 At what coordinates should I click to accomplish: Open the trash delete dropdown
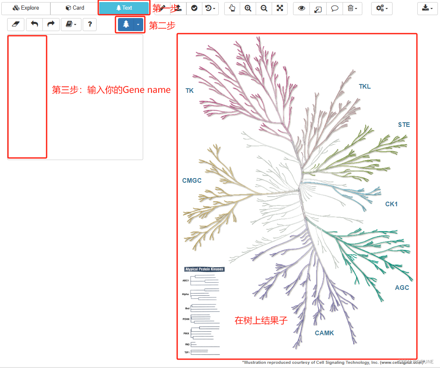click(x=352, y=8)
